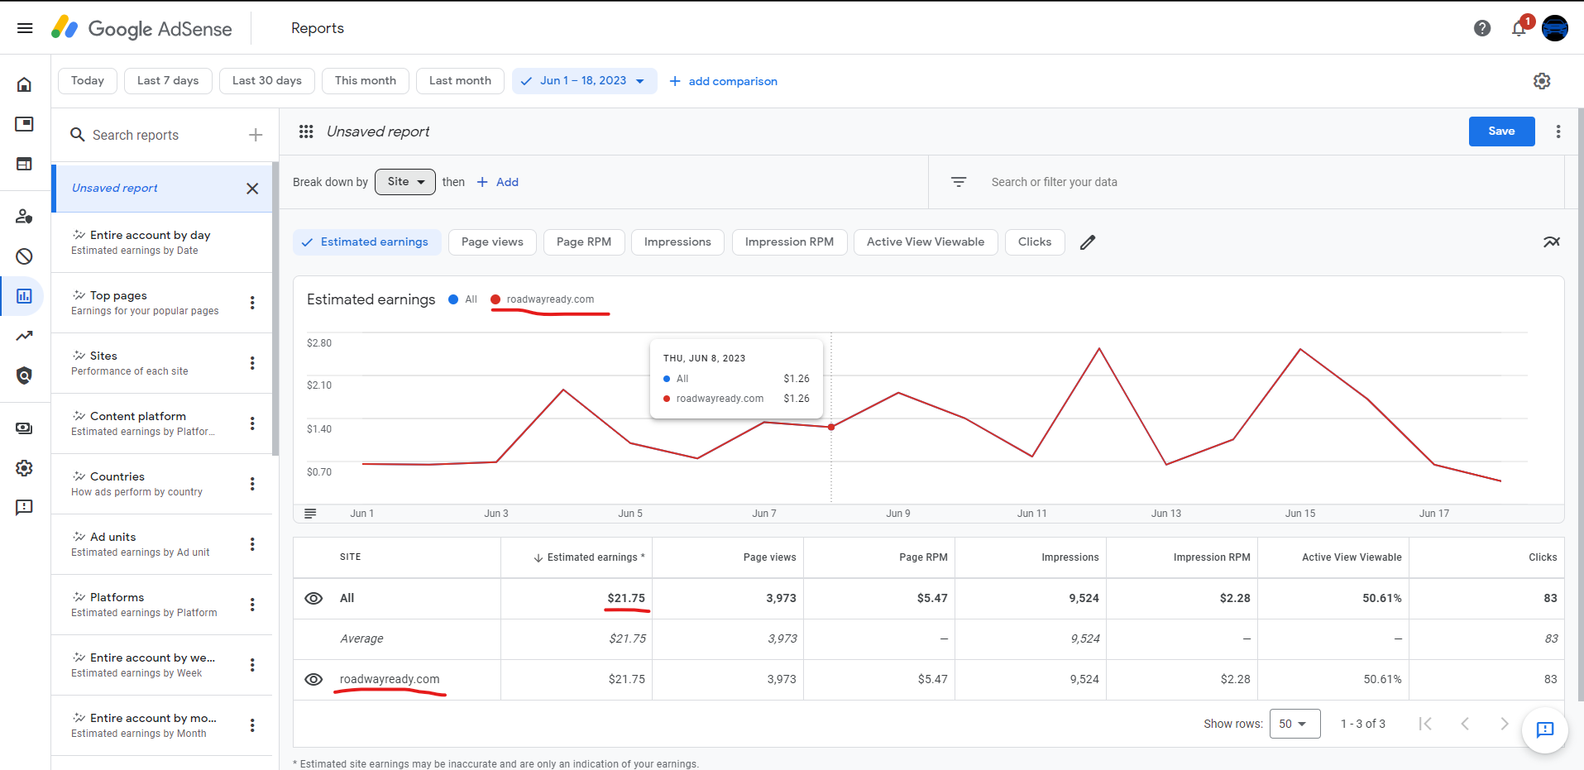
Task: Sort by Estimated earnings column header
Action: point(589,557)
